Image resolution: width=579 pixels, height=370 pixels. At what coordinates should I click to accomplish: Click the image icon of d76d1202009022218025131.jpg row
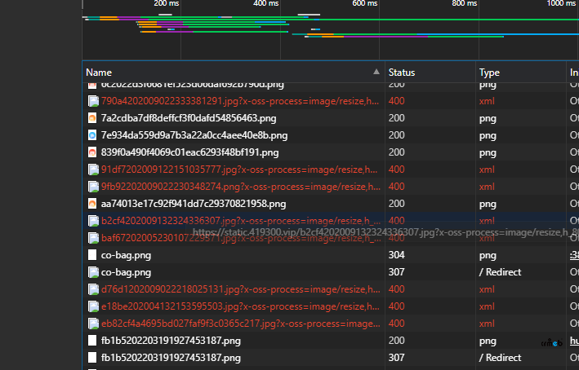92,289
